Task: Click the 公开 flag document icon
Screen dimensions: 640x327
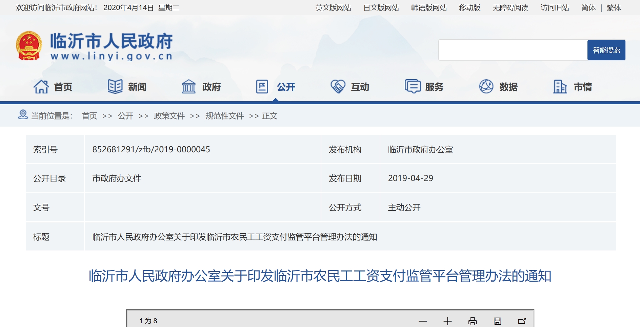Action: (x=262, y=87)
